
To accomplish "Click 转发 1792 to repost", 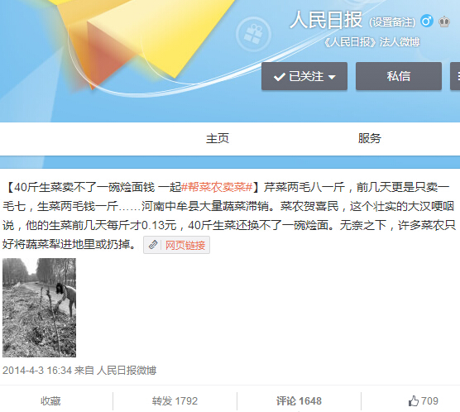I will click(x=175, y=401).
